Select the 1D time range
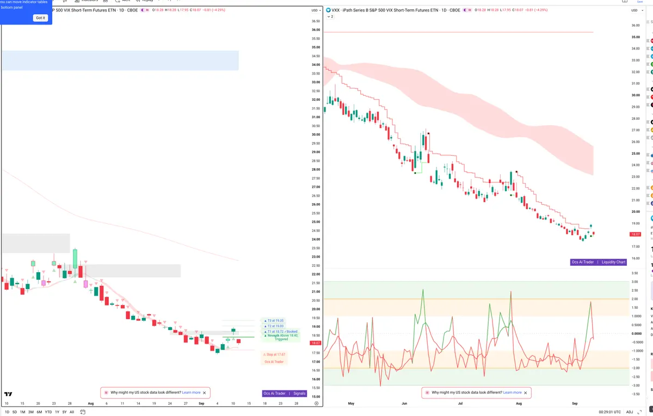 coord(7,412)
